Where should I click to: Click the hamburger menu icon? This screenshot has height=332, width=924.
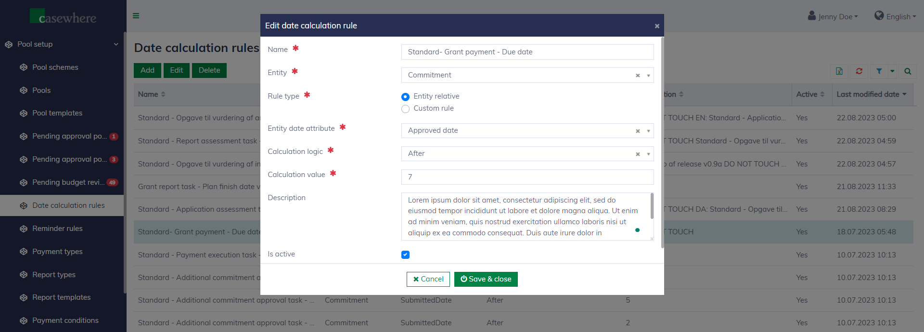click(x=136, y=16)
